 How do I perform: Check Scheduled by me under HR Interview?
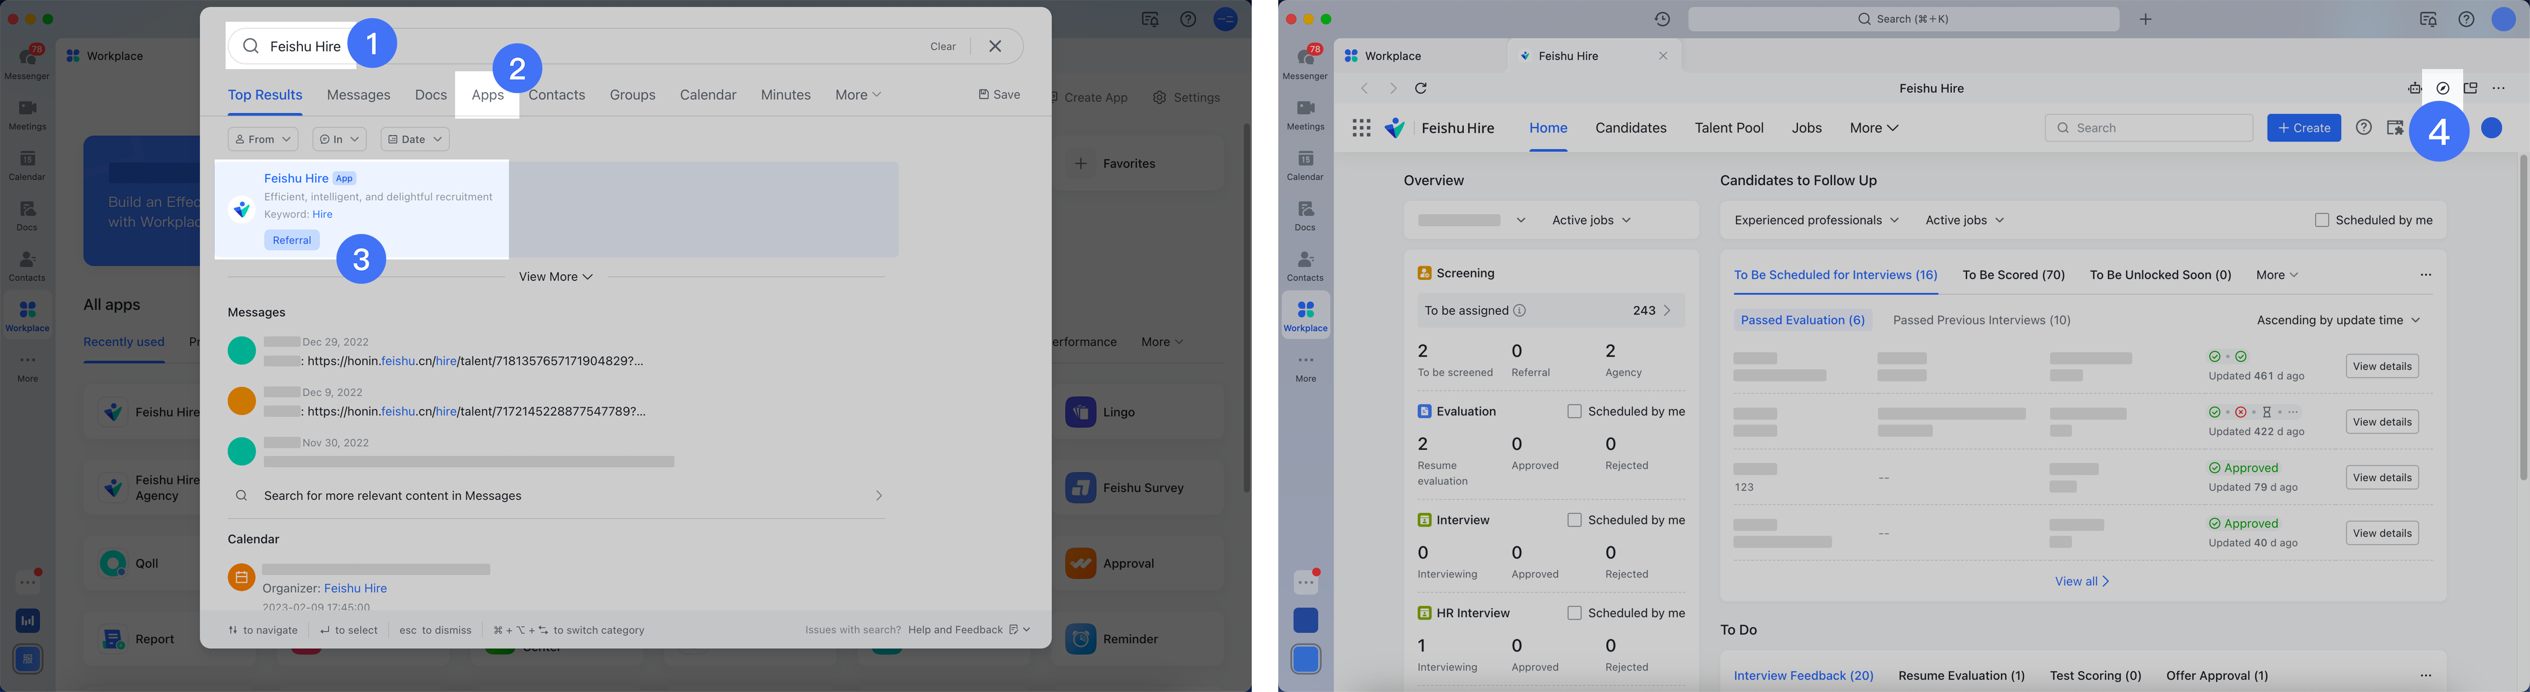pos(1575,613)
